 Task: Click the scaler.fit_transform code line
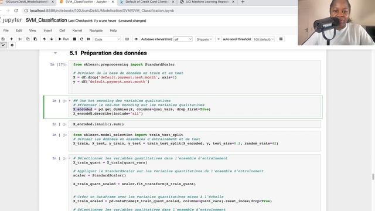pyautogui.click(x=134, y=184)
